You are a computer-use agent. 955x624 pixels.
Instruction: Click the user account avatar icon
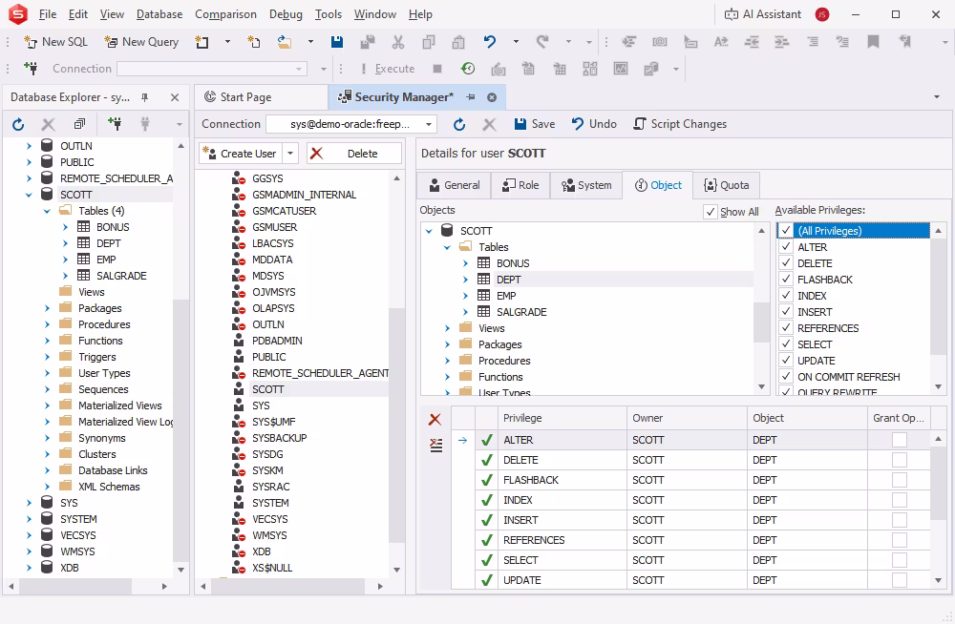click(x=822, y=14)
